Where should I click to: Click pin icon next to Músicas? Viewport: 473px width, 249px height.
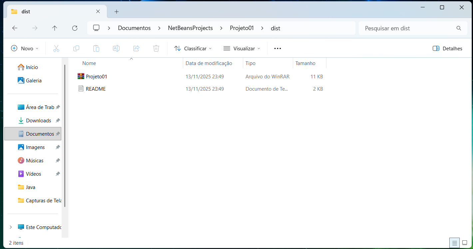click(58, 160)
